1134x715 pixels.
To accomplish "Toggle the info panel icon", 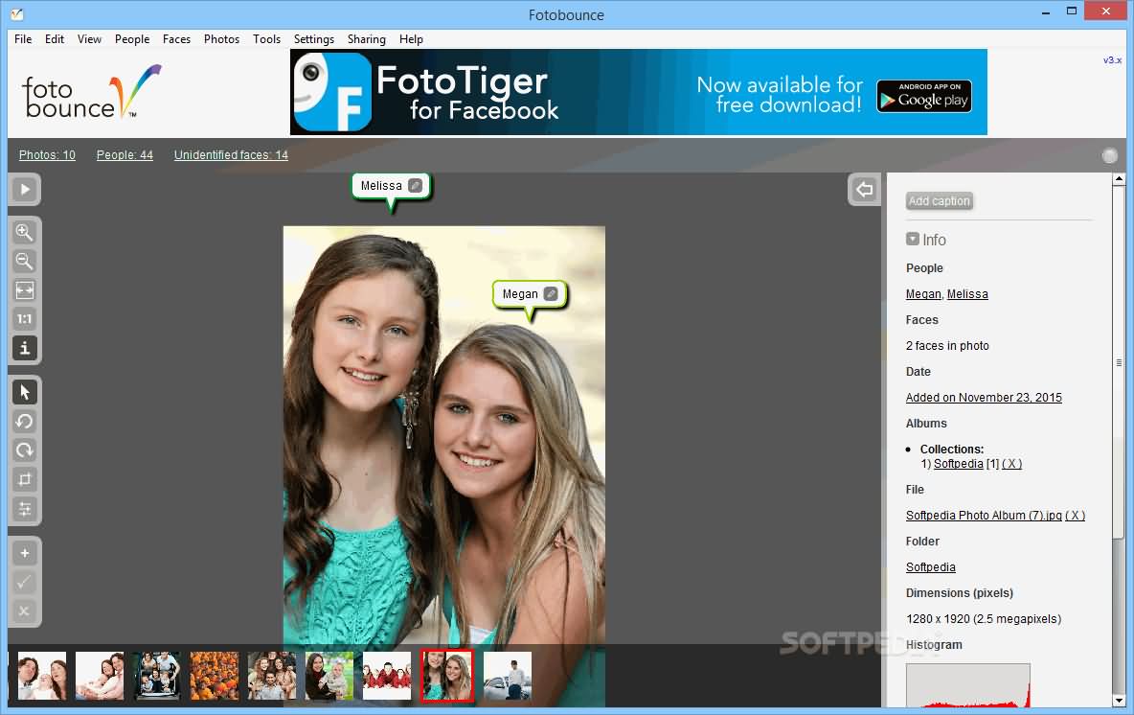I will click(x=25, y=348).
